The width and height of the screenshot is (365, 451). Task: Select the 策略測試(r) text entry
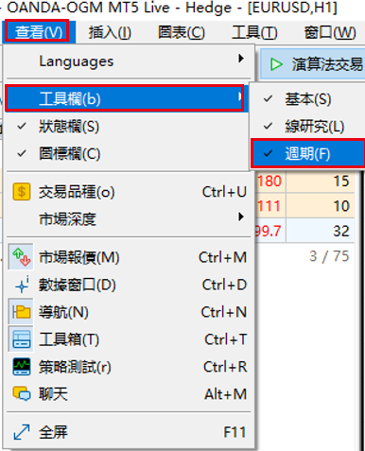(x=75, y=367)
